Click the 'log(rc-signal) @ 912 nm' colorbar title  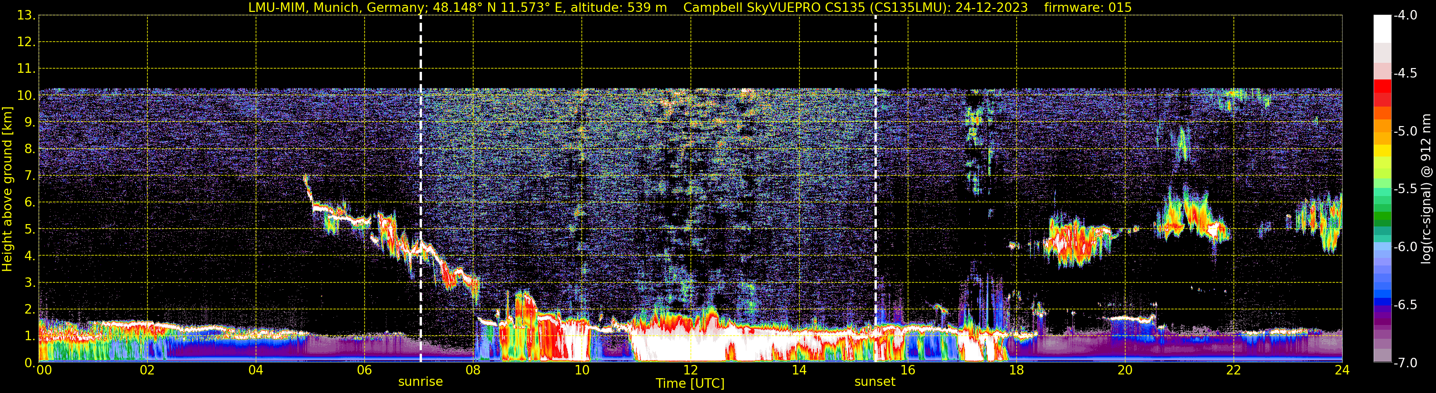tap(1426, 189)
